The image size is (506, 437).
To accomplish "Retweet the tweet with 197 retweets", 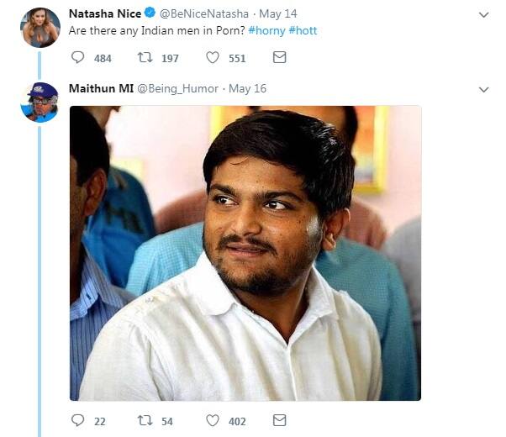I will click(146, 58).
